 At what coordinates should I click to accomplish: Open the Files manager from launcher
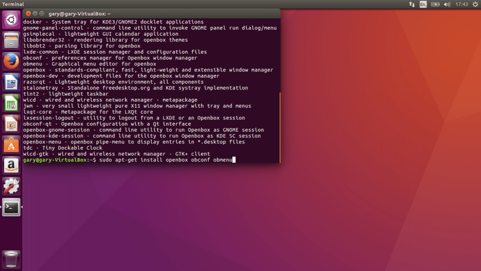tap(11, 40)
